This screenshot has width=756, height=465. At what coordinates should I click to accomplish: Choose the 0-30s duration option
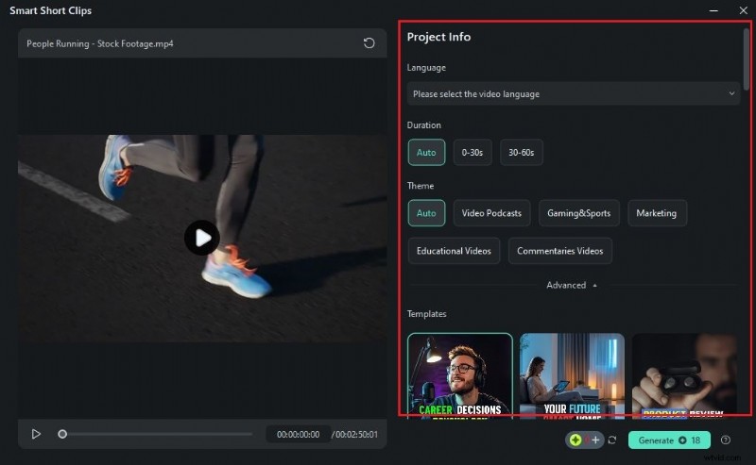click(472, 153)
